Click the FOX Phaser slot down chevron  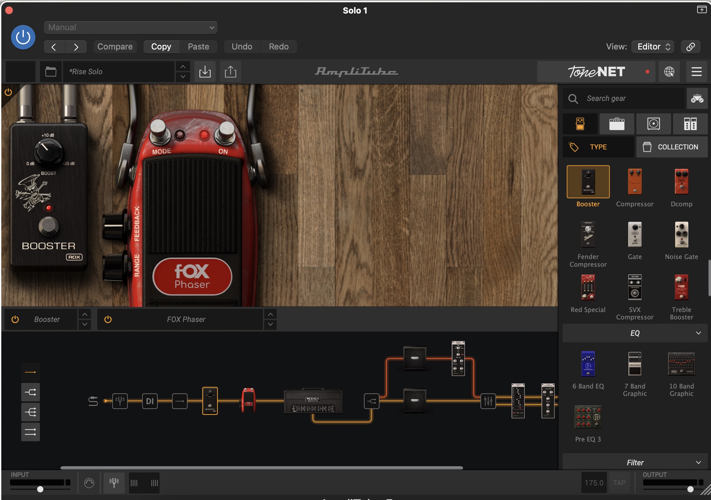(270, 324)
